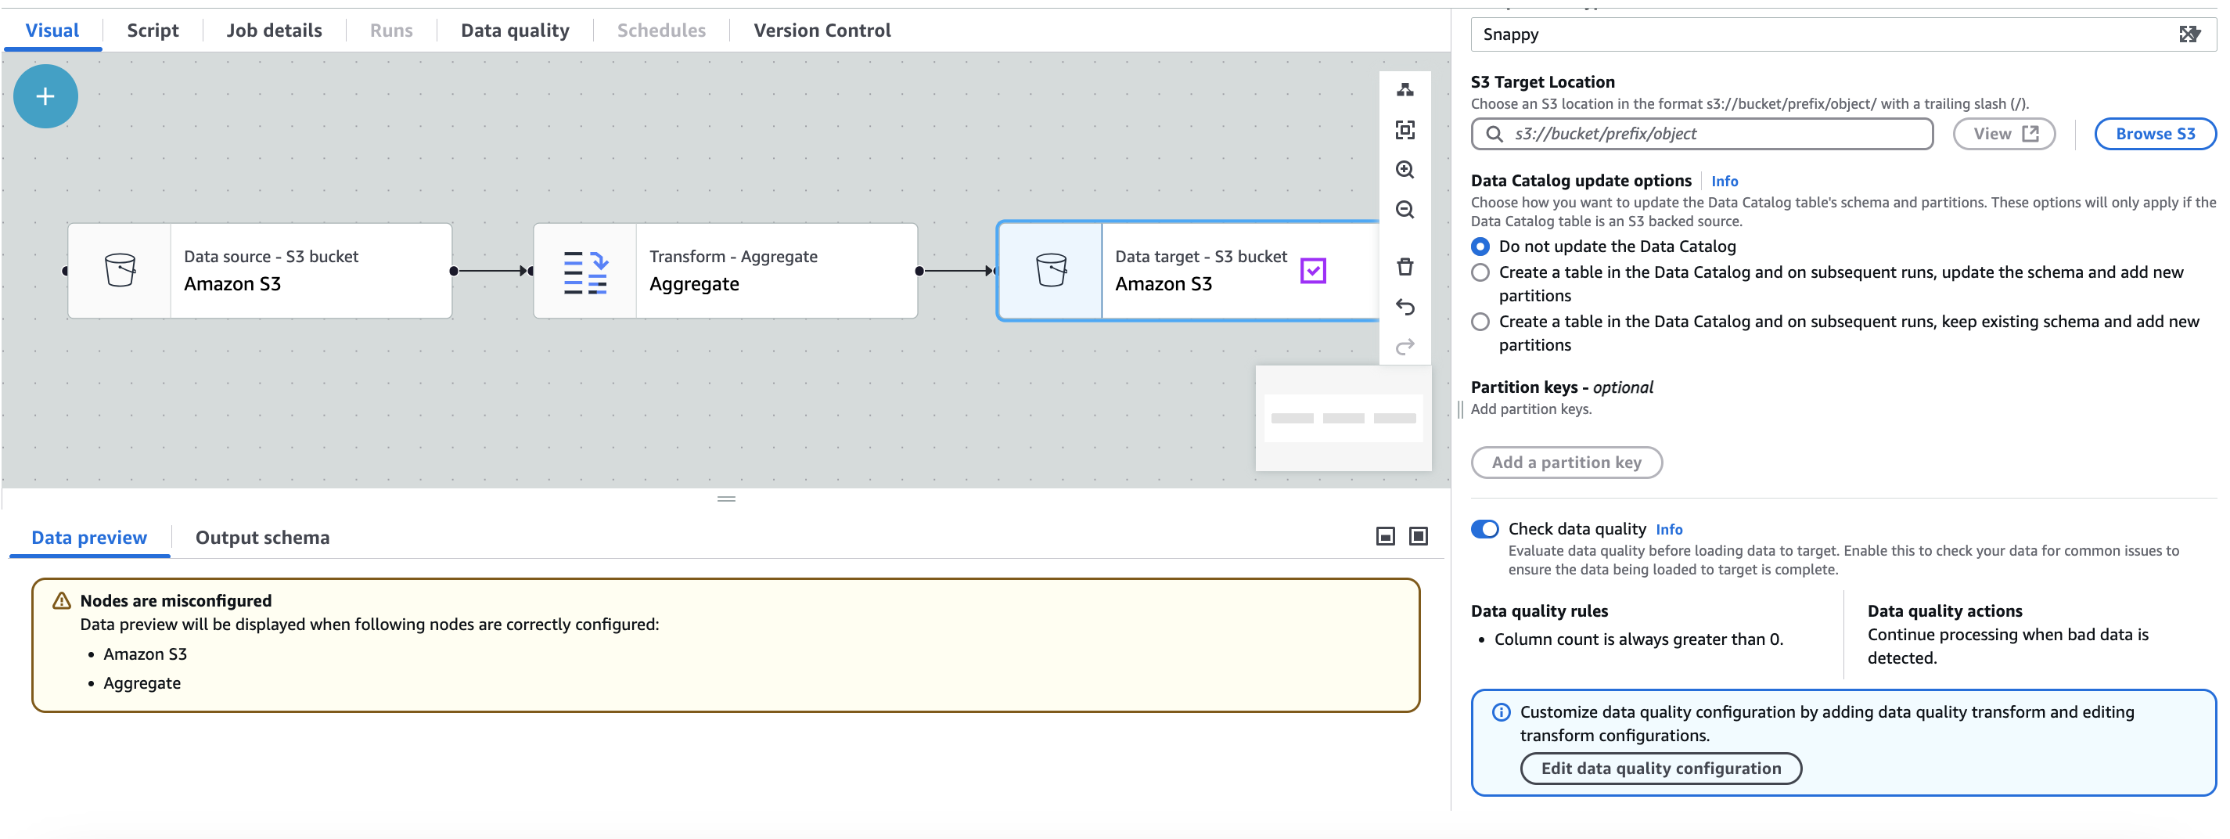Viewport: 2230px width, 839px height.
Task: Click the resize handle above Data preview panel
Action: (725, 499)
